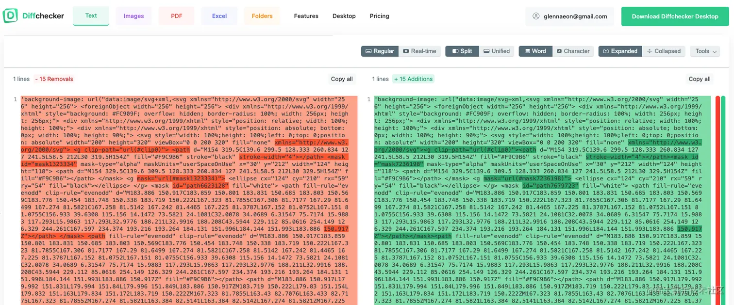This screenshot has height=305, width=734.
Task: Switch to the Excel diff tab
Action: pos(219,16)
